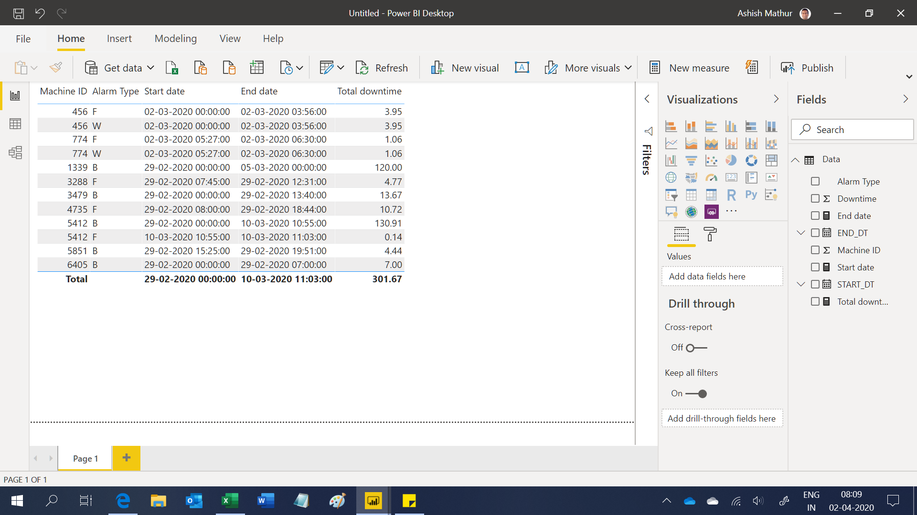Screen dimensions: 917x515
Task: Open the Fields well pane icon
Action: (682, 234)
